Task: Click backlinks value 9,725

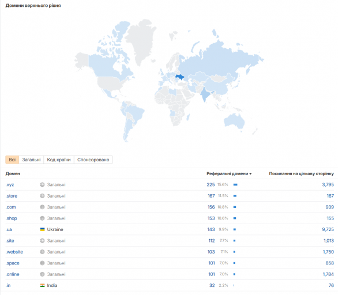Action: (x=328, y=229)
